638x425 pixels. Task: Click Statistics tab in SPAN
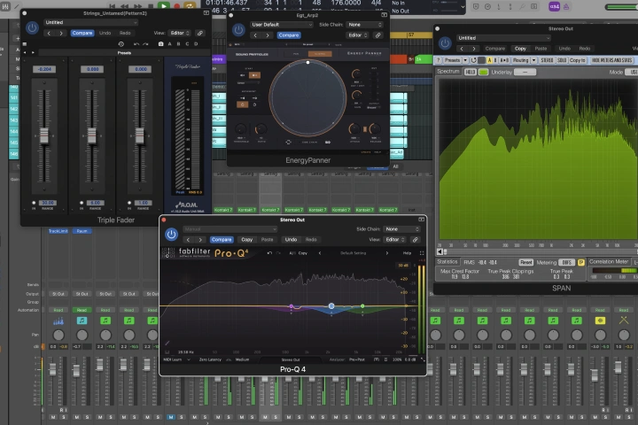pos(447,262)
